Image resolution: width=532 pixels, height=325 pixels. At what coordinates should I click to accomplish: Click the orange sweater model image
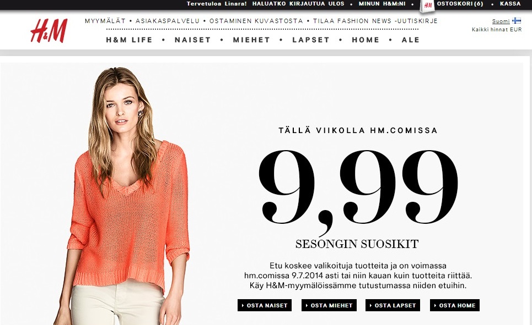[126, 196]
